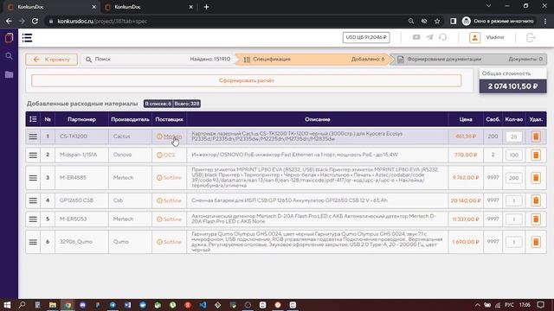554x311 pixels.
Task: Click the Производитель column header
Action: click(x=130, y=119)
